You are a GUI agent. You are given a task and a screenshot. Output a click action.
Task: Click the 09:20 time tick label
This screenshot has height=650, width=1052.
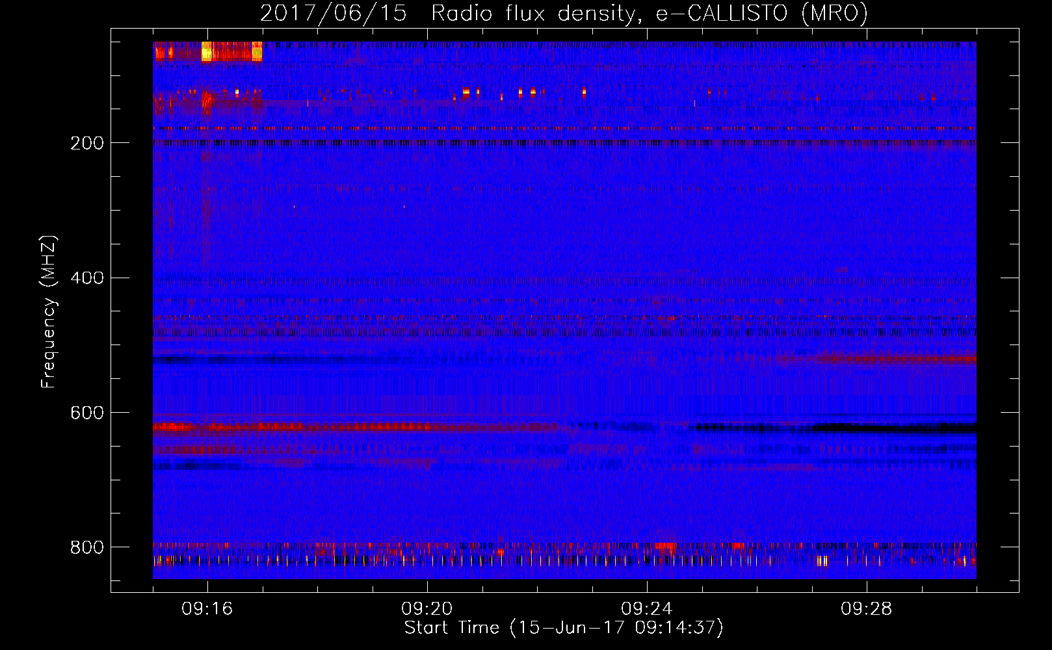pos(427,608)
